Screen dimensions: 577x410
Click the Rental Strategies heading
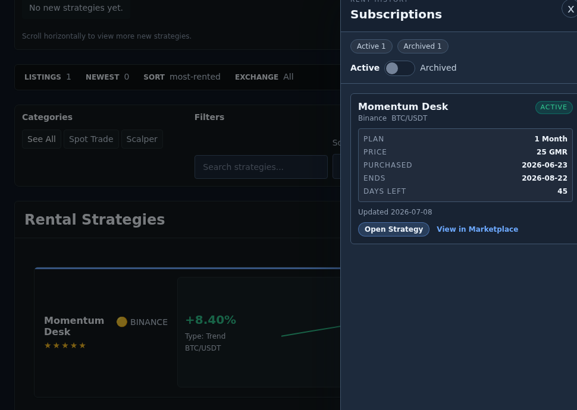95,219
